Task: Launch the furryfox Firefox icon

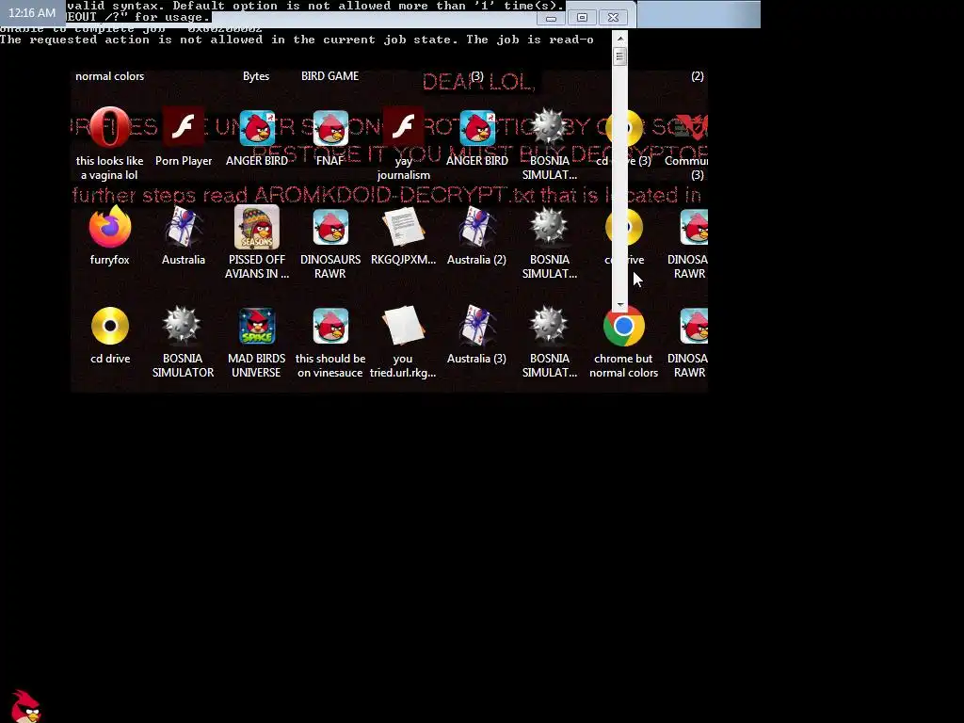Action: tap(109, 227)
